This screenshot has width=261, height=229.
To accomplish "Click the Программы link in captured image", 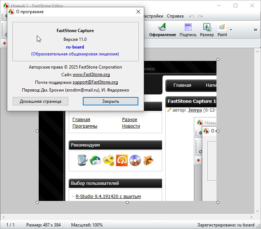I will click(x=85, y=126).
